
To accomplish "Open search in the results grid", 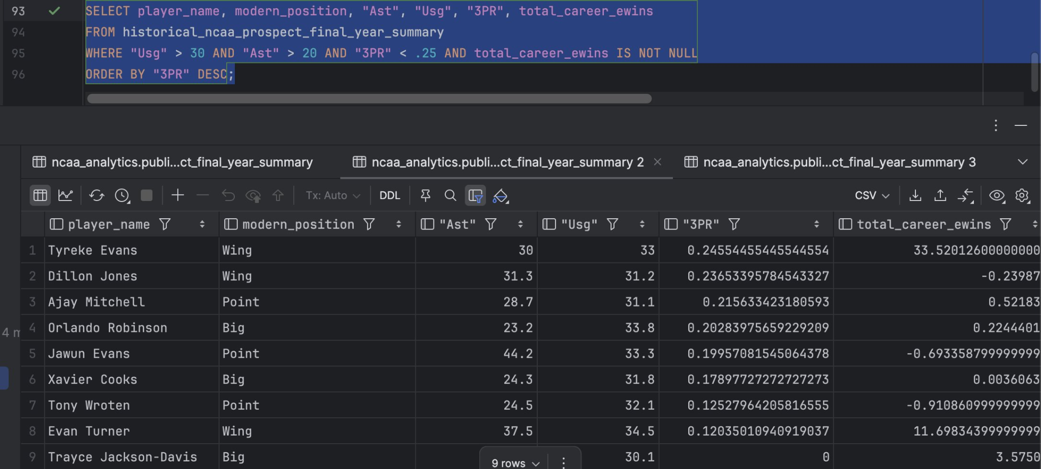I will coord(450,195).
